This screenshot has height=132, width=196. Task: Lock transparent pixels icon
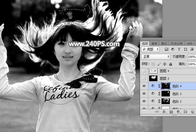[x=153, y=64]
